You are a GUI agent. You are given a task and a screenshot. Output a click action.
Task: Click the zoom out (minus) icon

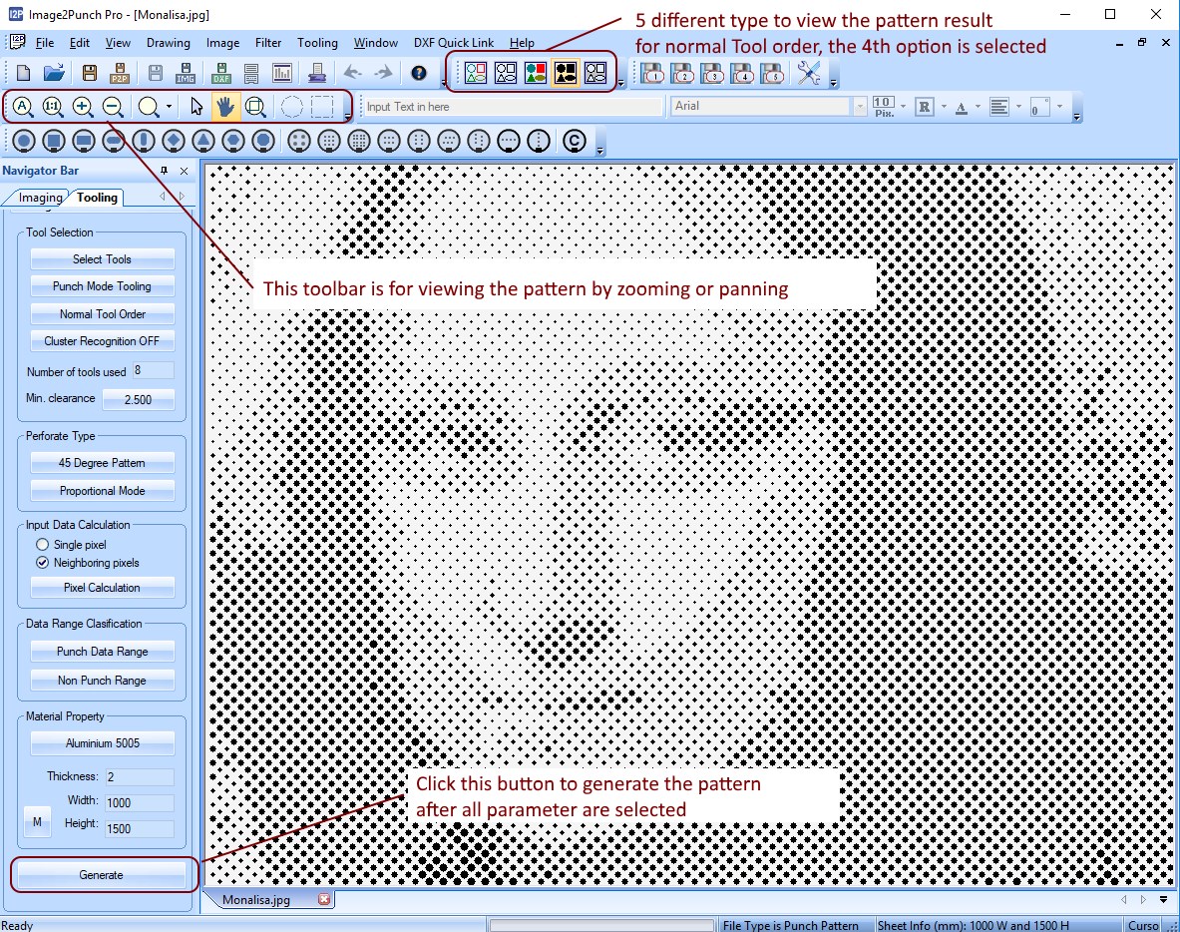pyautogui.click(x=113, y=107)
